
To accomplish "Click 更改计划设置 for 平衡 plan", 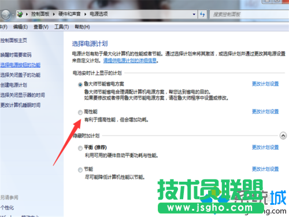I will tap(265, 148).
